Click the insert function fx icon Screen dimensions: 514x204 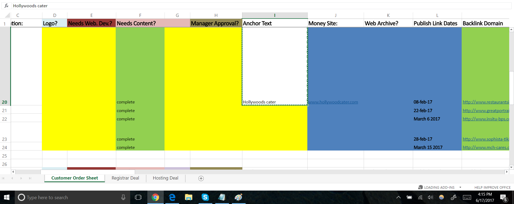(x=6, y=6)
